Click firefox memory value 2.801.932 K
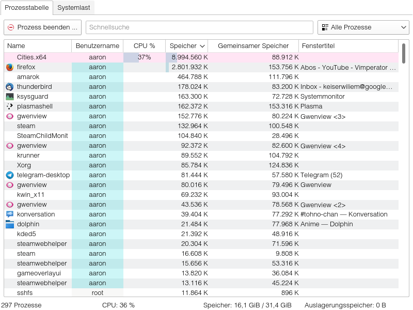This screenshot has height=310, width=413. (189, 67)
